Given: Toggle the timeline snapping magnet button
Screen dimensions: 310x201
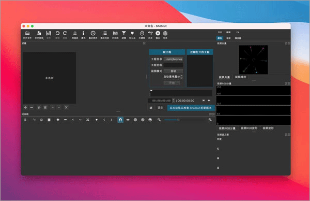Looking at the screenshot, I should tap(120, 120).
